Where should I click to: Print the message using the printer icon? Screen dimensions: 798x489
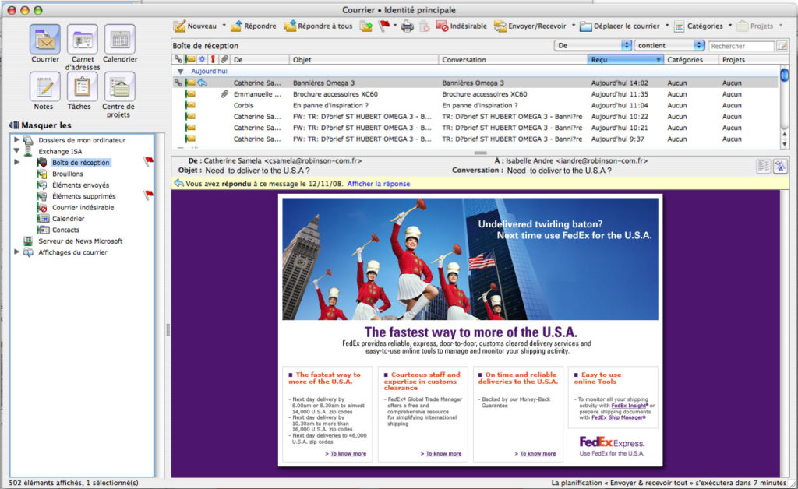[x=407, y=26]
